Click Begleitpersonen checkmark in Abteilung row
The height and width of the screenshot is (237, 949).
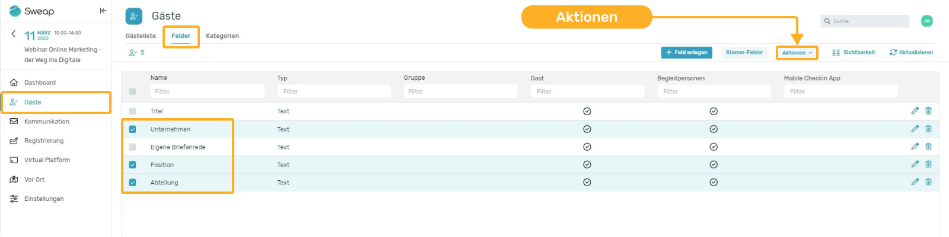point(714,183)
